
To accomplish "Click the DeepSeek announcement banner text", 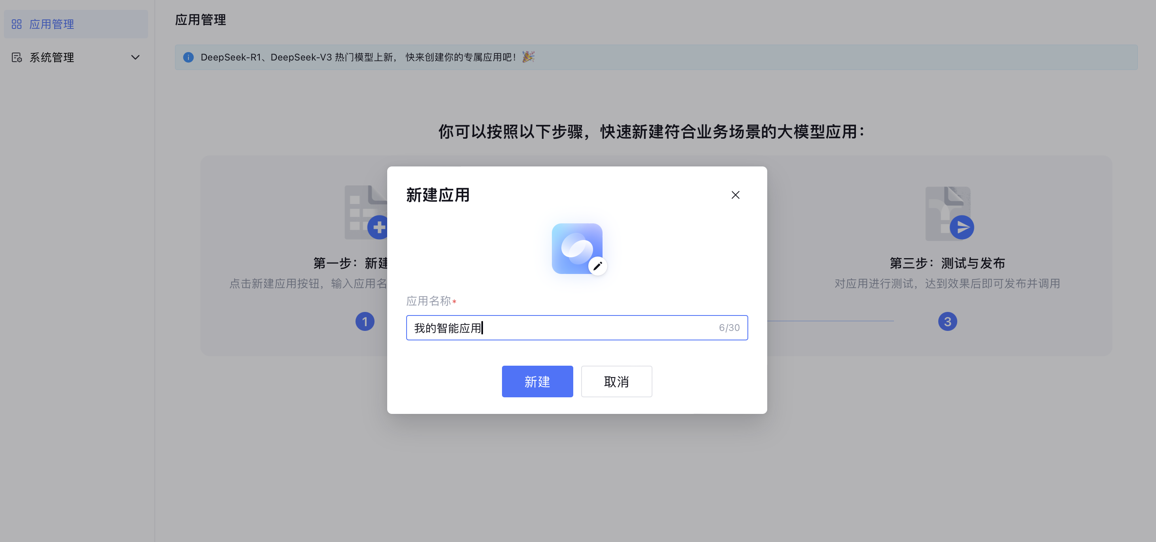I will (x=357, y=57).
